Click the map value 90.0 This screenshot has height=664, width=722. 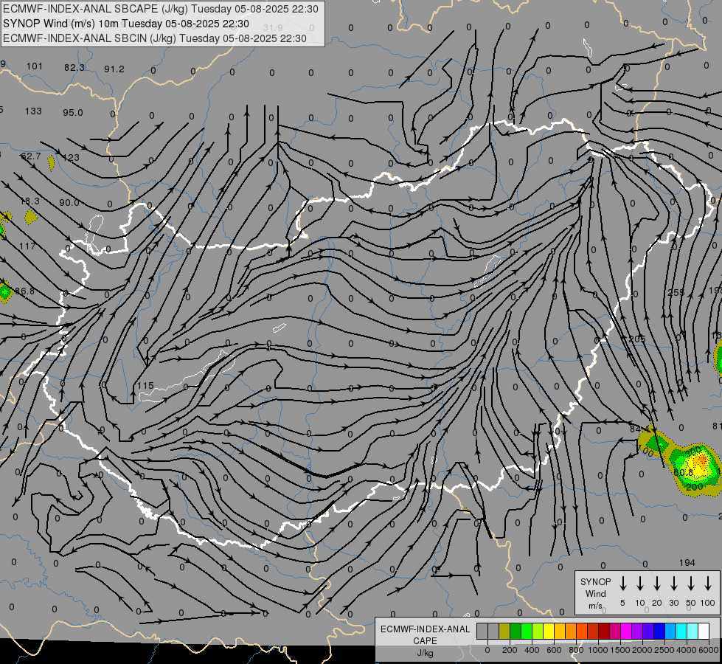click(69, 203)
